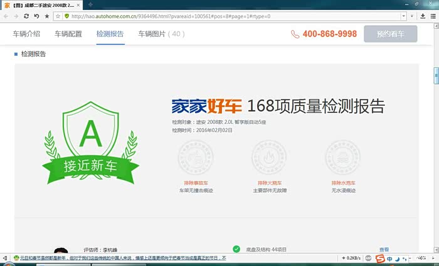This screenshot has height=266, width=439.
Task: Toggle the 中 Chinese input mode indicator
Action: pos(390,258)
